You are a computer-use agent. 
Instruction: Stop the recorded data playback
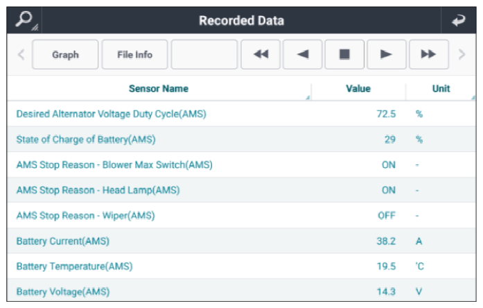click(344, 55)
